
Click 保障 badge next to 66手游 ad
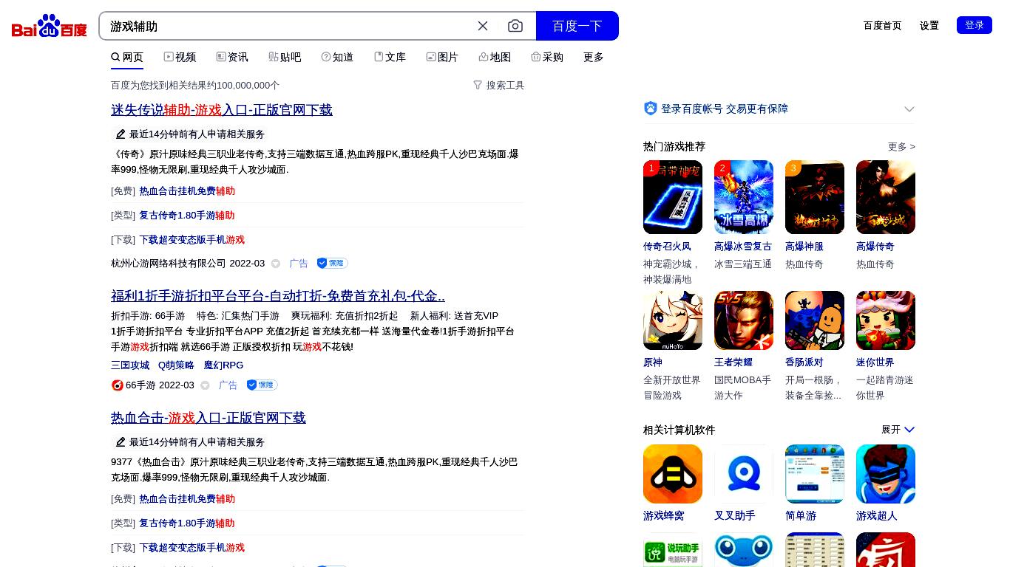pos(262,385)
